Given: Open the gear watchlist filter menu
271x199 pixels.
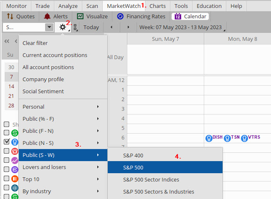Looking at the screenshot, I should [x=63, y=27].
